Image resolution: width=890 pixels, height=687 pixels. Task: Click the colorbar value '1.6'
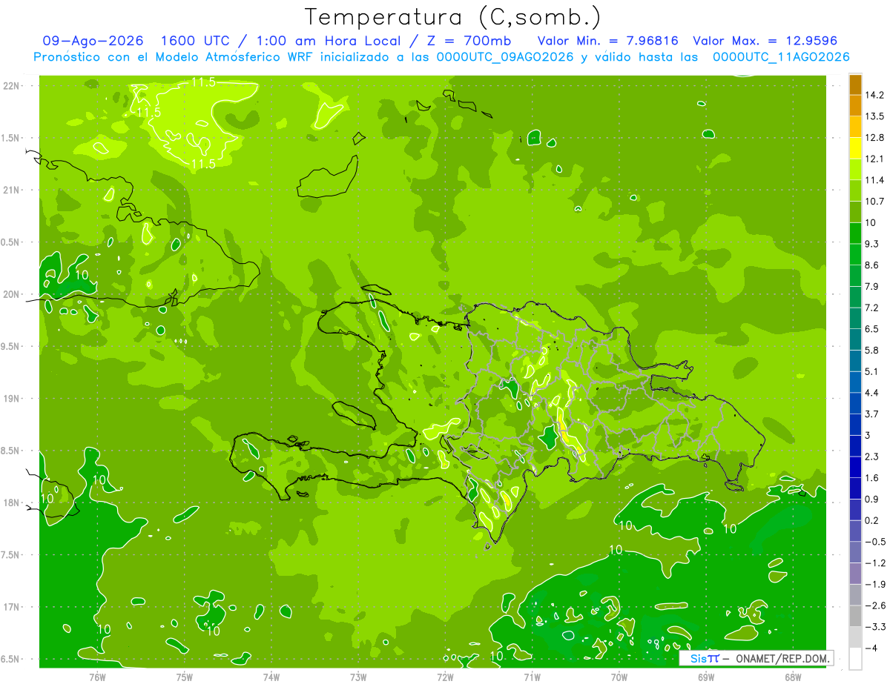873,478
